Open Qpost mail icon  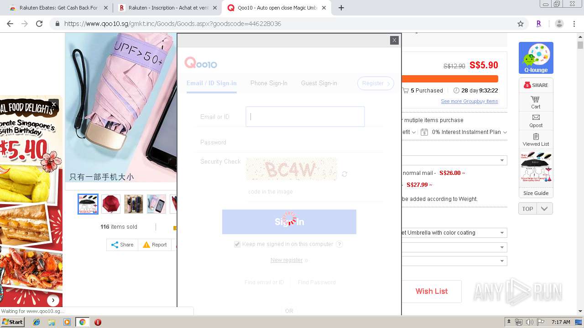click(x=536, y=121)
